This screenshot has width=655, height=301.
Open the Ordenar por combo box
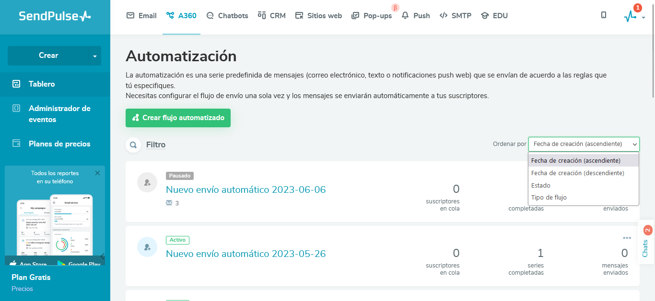pos(584,144)
